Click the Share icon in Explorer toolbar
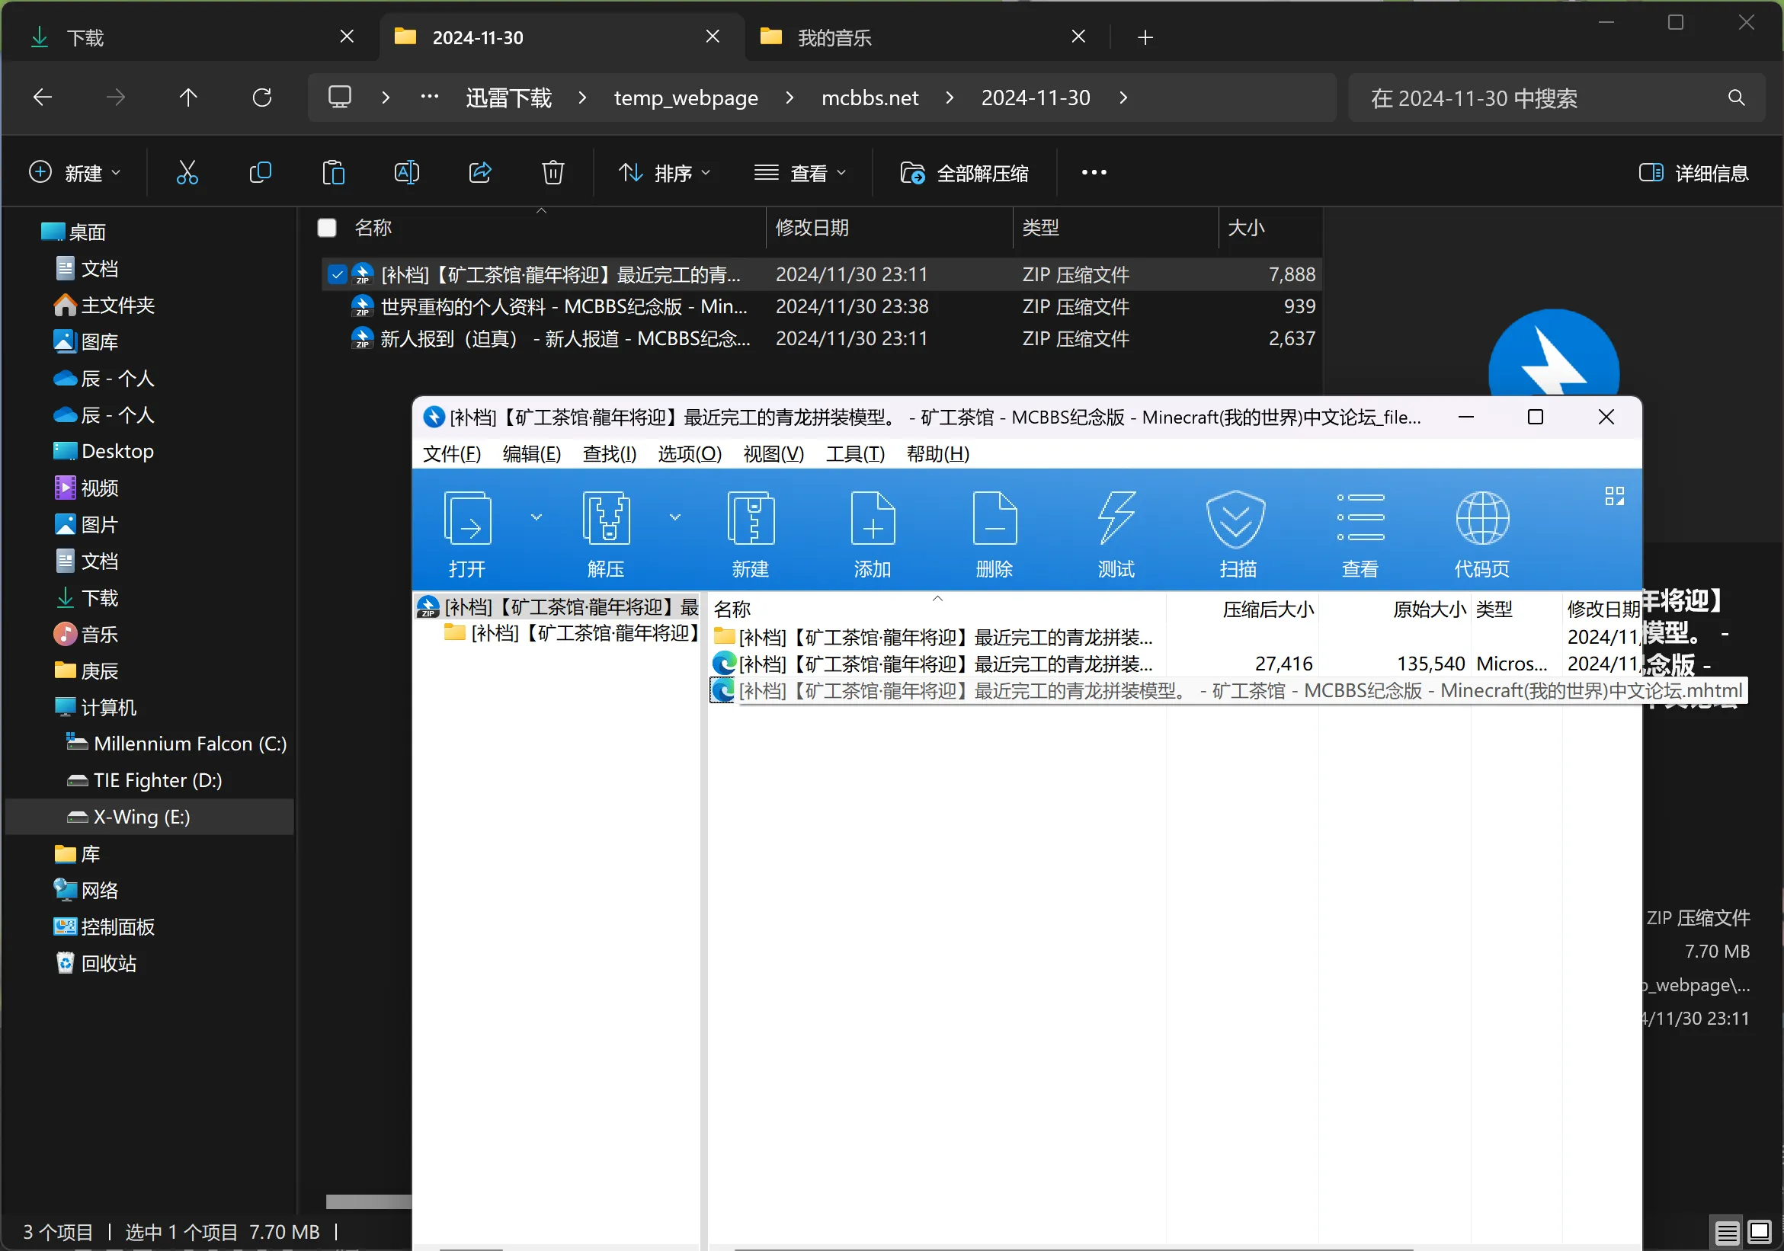Viewport: 1784px width, 1251px height. [x=480, y=171]
